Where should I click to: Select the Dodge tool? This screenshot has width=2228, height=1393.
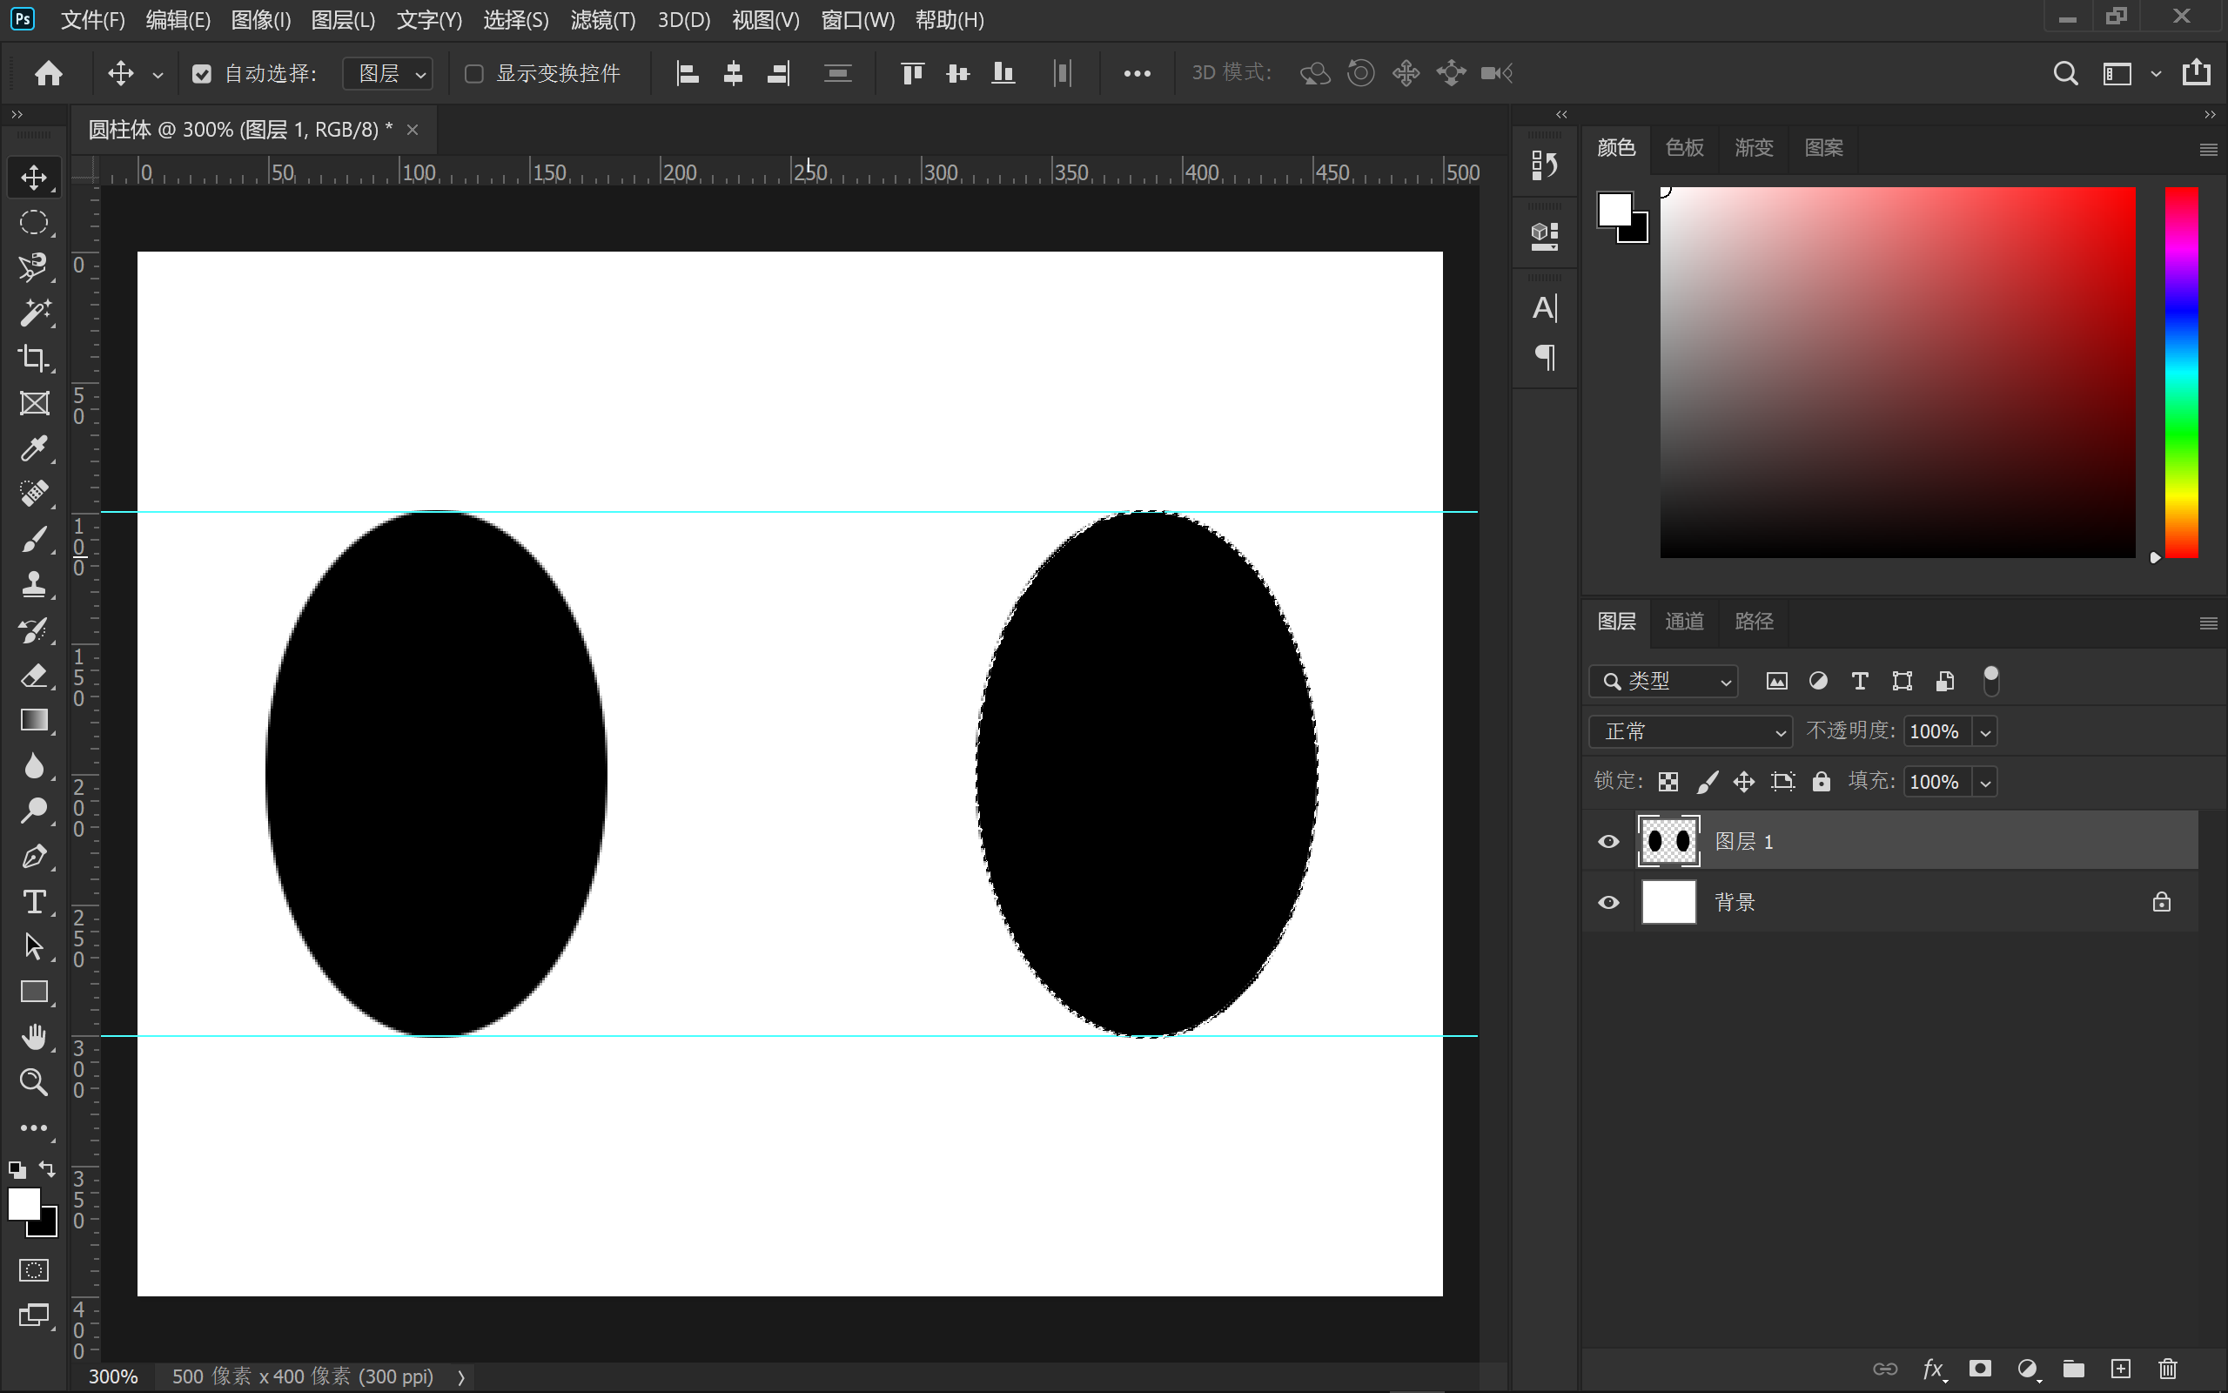pyautogui.click(x=34, y=811)
